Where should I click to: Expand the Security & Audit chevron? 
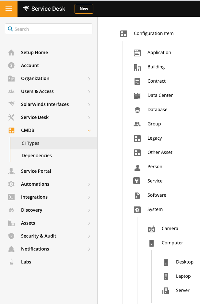[x=89, y=236]
